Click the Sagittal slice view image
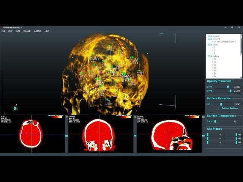The height and width of the screenshot is (182, 243). [169, 134]
